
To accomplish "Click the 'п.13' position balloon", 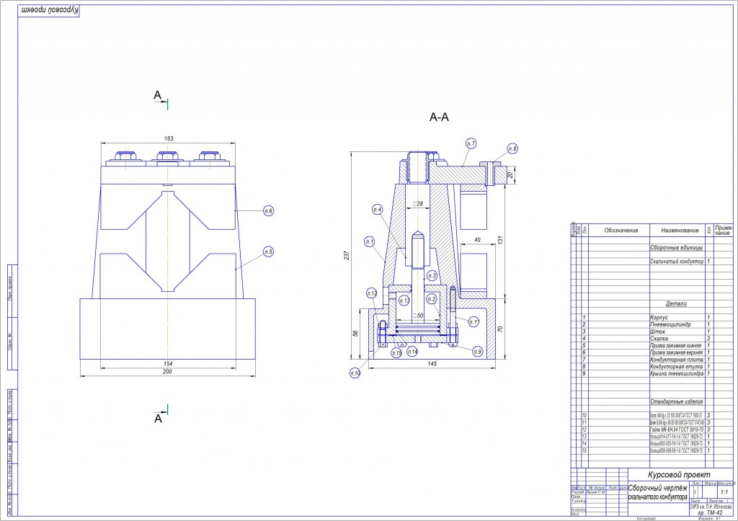I will (x=404, y=300).
